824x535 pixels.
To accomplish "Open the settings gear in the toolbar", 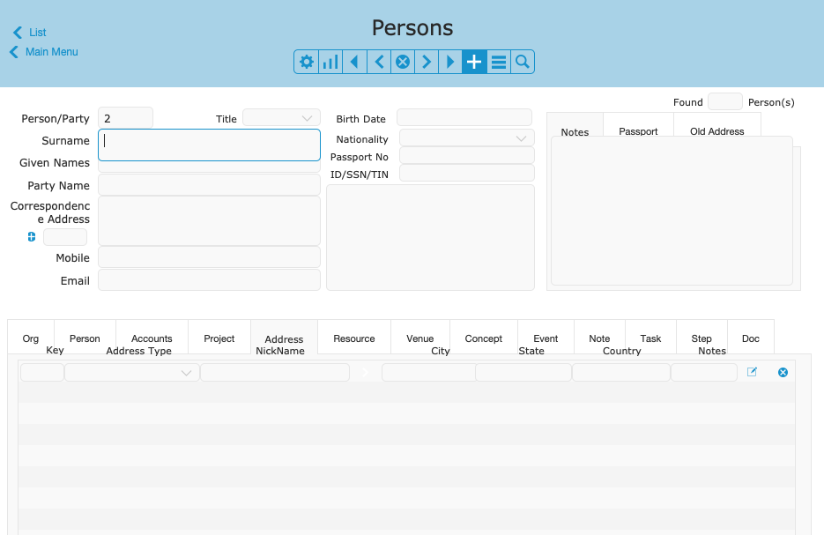I will (307, 62).
